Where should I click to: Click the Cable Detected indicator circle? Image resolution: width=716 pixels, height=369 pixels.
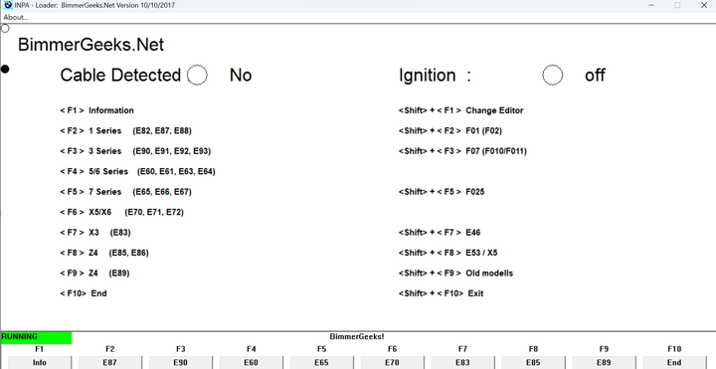point(197,75)
